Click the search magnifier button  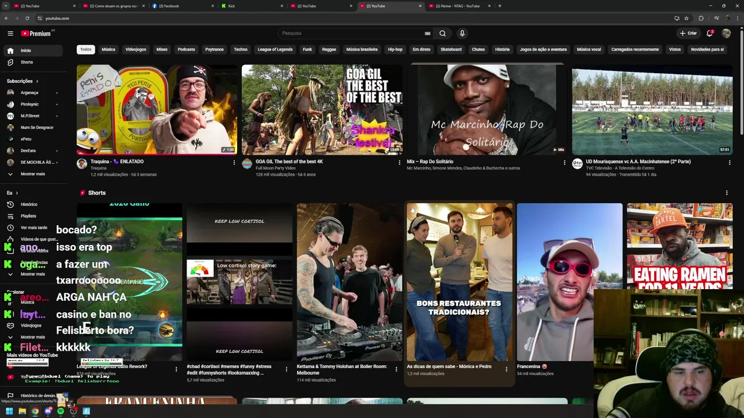442,33
